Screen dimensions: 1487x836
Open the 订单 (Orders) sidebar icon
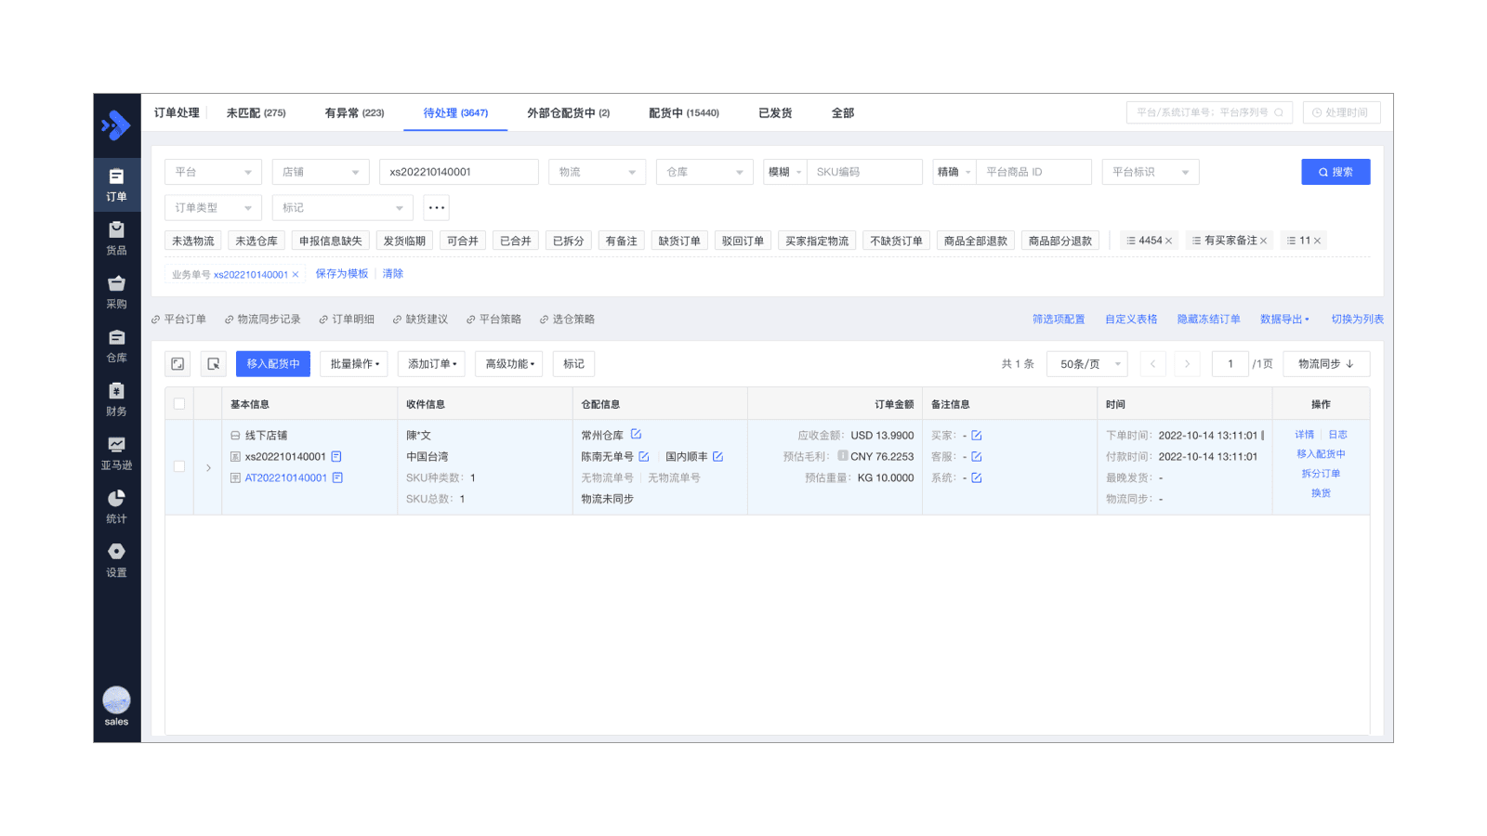pos(116,184)
